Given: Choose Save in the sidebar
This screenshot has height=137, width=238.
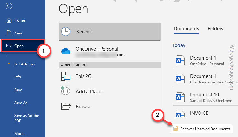Looking at the screenshot, I should click(18, 90).
